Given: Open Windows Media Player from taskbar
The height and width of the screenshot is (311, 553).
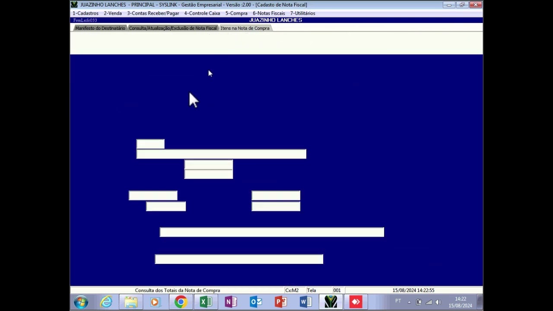Looking at the screenshot, I should click(155, 302).
